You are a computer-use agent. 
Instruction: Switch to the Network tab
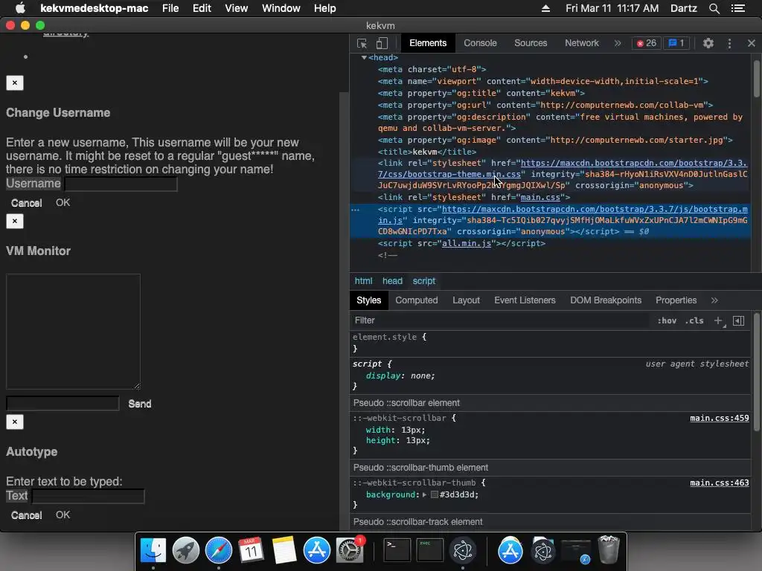pos(582,43)
